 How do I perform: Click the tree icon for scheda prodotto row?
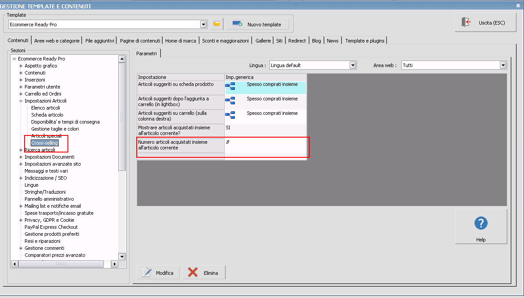pyautogui.click(x=230, y=86)
